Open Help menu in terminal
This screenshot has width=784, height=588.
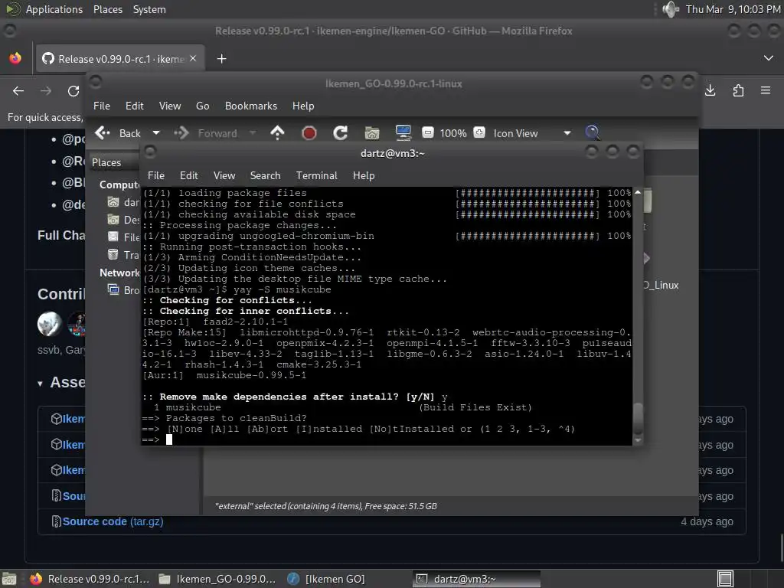pos(364,175)
